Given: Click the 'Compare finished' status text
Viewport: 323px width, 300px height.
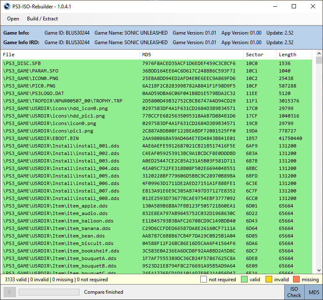Looking at the screenshot, I should point(104,292).
